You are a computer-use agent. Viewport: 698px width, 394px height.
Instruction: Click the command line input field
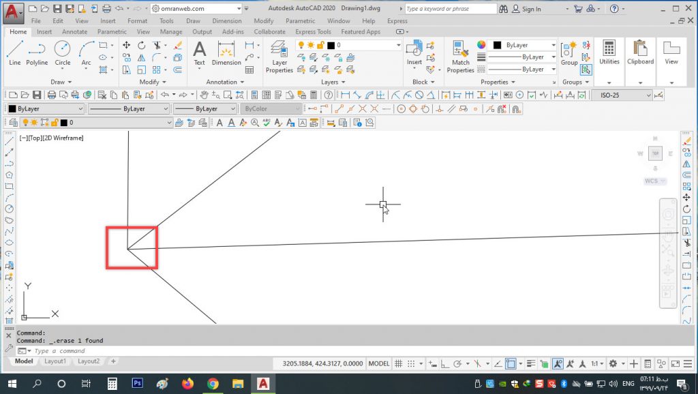click(136, 351)
